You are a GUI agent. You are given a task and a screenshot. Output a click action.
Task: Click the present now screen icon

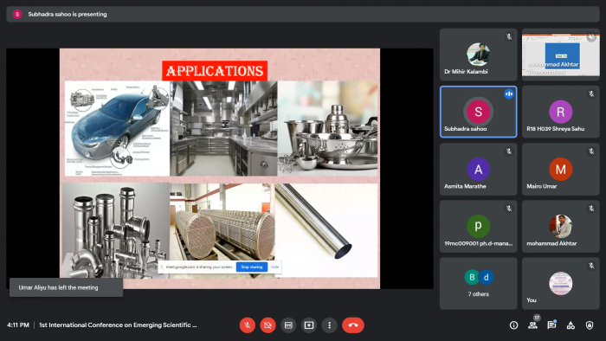pyautogui.click(x=309, y=325)
